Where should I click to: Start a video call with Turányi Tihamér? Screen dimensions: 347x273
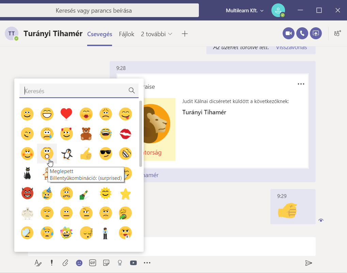click(289, 33)
